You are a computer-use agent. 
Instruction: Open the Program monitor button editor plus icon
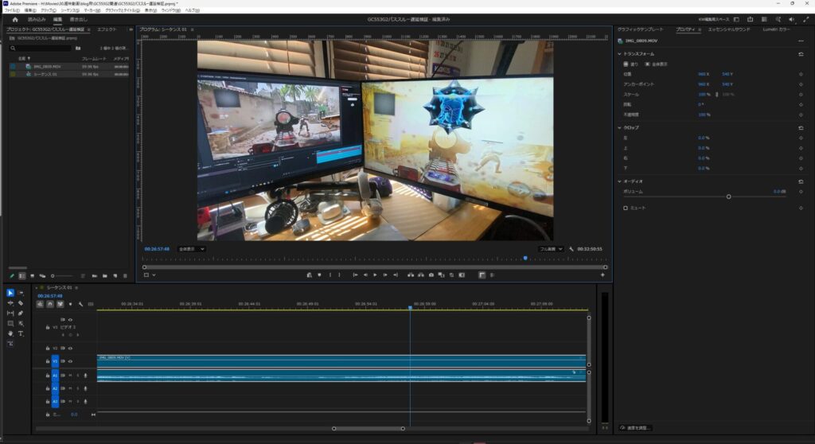coord(602,275)
